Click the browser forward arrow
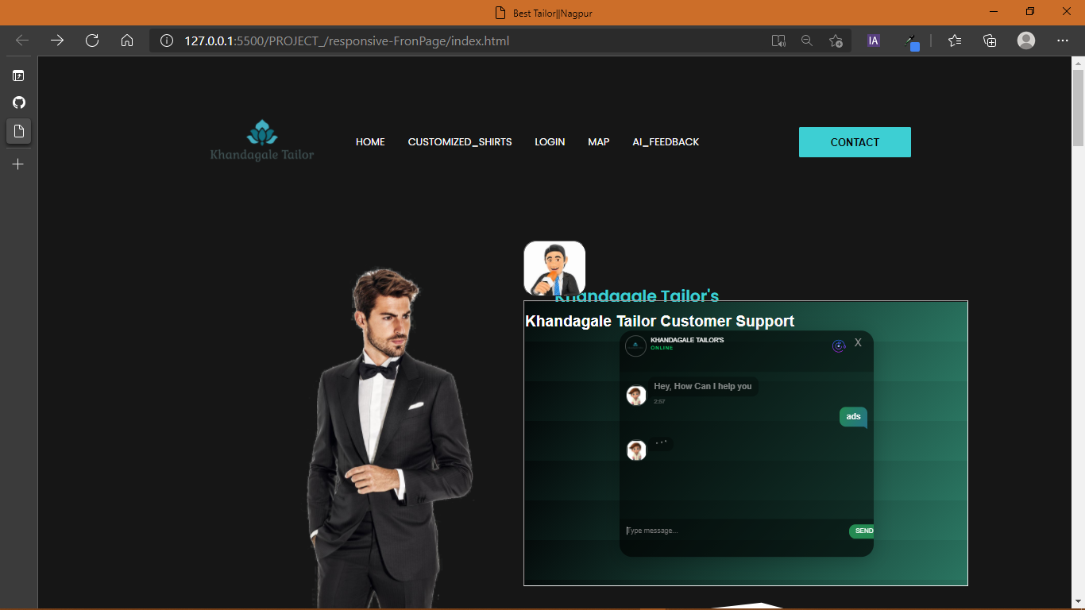1085x610 pixels. point(57,41)
